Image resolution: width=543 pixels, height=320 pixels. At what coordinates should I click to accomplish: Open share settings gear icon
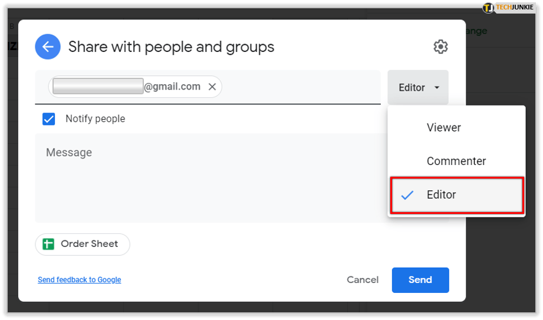[440, 47]
